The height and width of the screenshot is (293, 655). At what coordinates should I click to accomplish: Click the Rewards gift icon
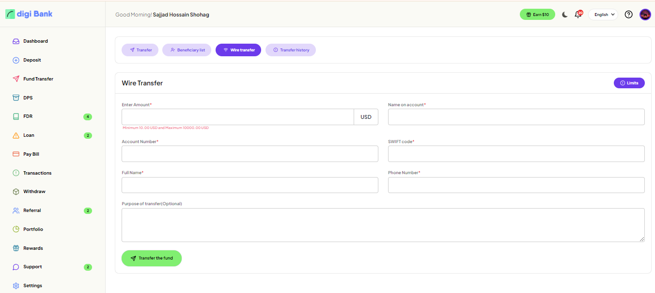[16, 248]
